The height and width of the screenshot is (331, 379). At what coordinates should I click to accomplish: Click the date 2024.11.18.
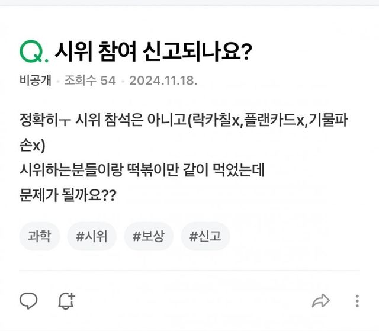point(163,80)
